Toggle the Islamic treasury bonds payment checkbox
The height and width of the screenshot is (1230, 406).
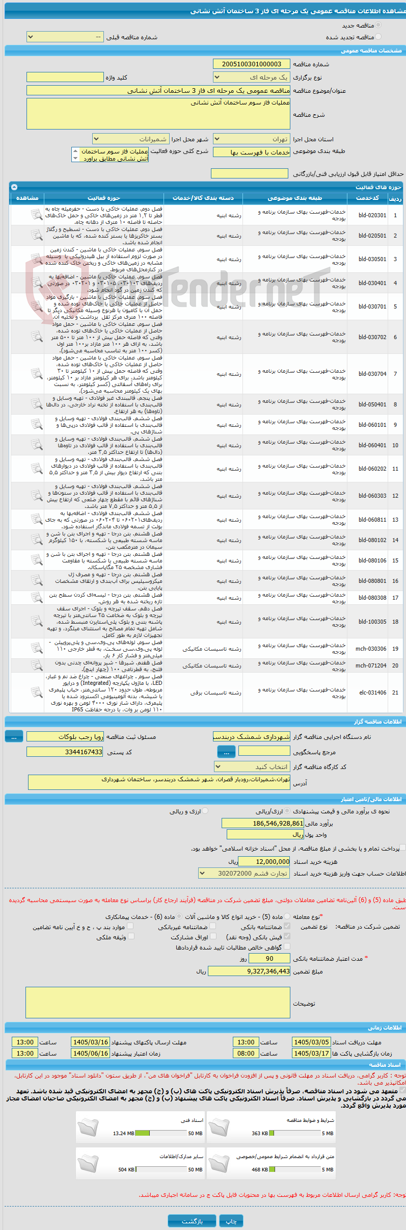tap(402, 848)
